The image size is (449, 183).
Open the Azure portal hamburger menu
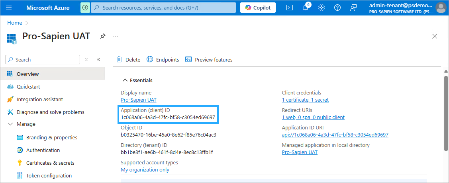(9, 8)
